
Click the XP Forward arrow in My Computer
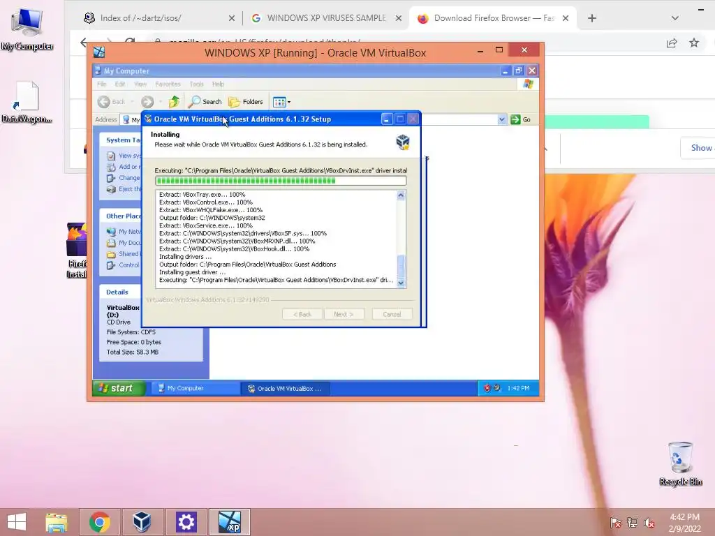pos(147,102)
